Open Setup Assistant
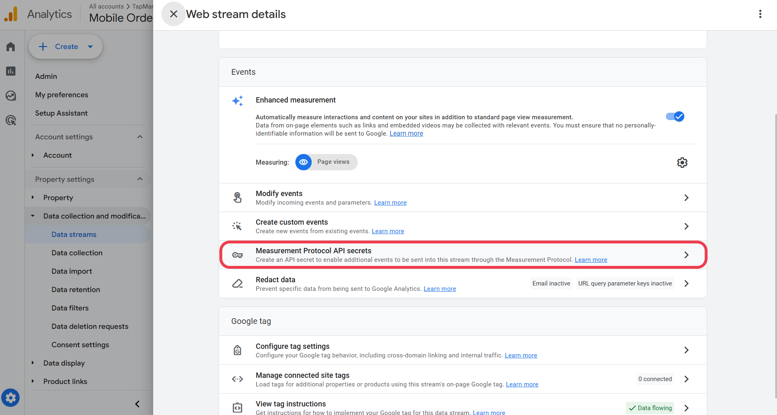Viewport: 777px width, 415px height. point(61,113)
